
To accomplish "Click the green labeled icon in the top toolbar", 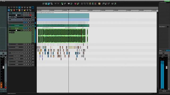I will [93, 4].
